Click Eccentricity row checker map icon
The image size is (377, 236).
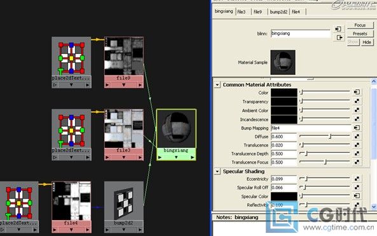point(357,179)
